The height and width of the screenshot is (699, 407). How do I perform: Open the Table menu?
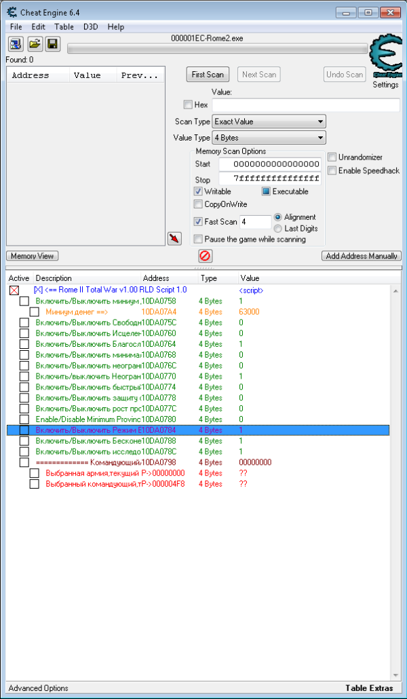(64, 26)
